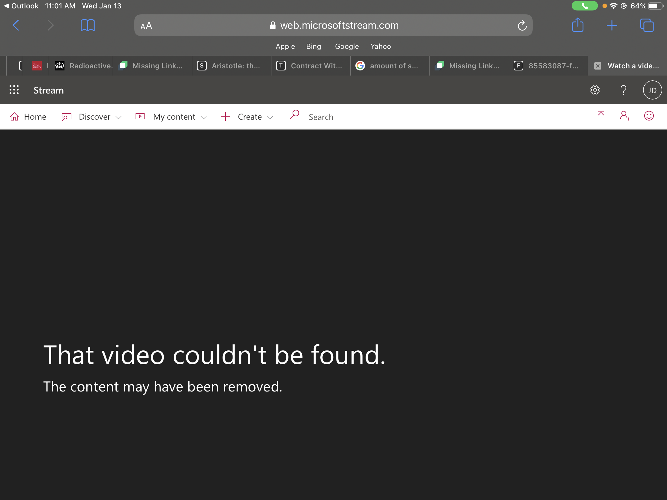The width and height of the screenshot is (667, 500).
Task: Close the Watch a video tab
Action: tap(597, 66)
